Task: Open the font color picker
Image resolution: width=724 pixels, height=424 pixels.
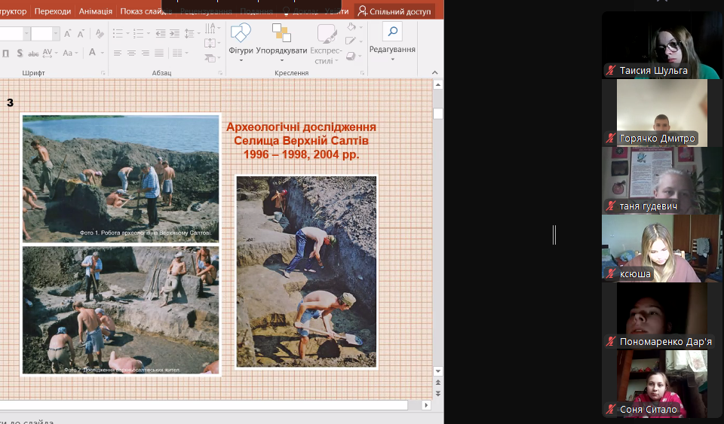Action: pyautogui.click(x=103, y=53)
